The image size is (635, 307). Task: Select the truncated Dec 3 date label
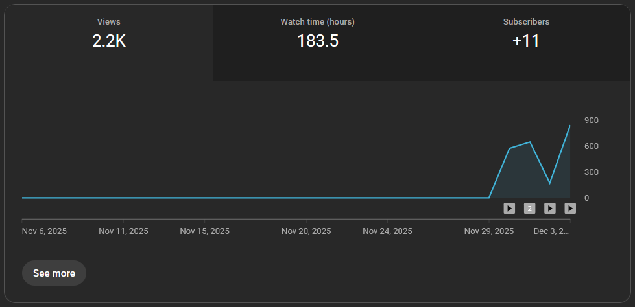(551, 231)
